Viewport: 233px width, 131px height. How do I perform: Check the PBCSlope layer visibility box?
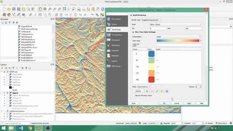7,85
